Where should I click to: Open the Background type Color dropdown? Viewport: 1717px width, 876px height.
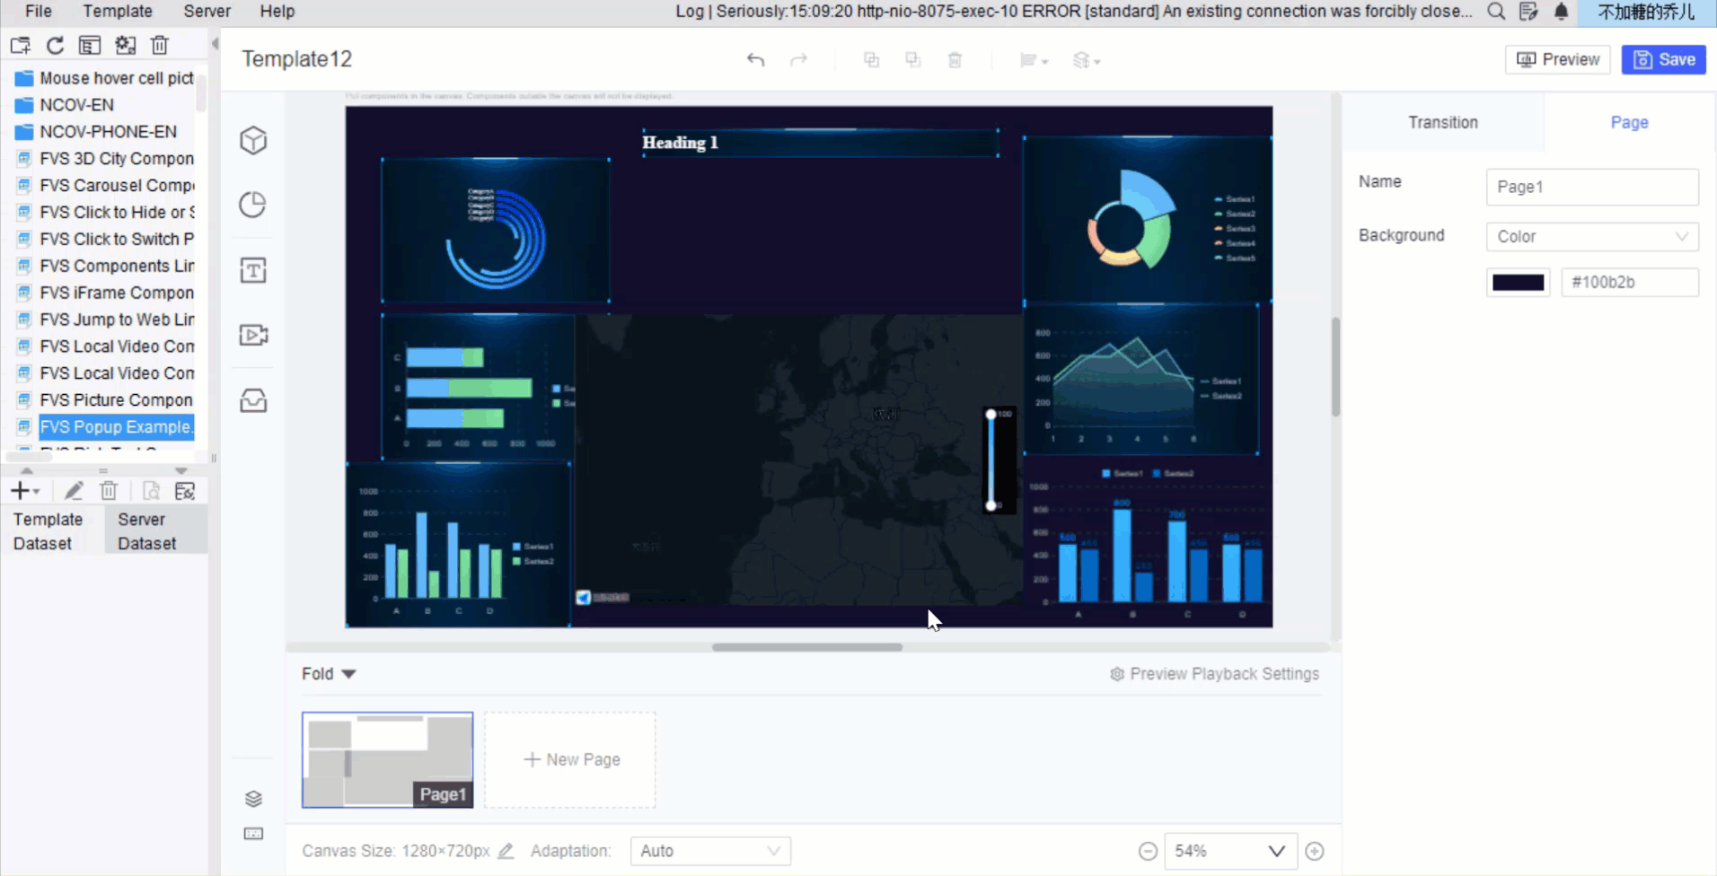[1592, 237]
